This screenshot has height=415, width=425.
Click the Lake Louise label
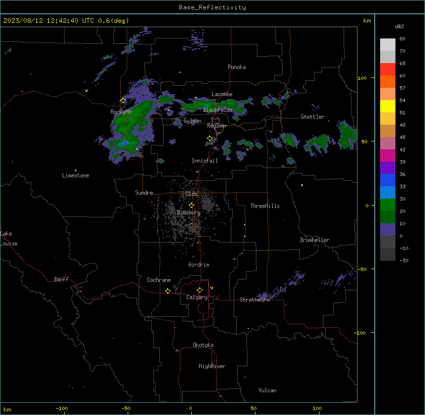(x=9, y=239)
